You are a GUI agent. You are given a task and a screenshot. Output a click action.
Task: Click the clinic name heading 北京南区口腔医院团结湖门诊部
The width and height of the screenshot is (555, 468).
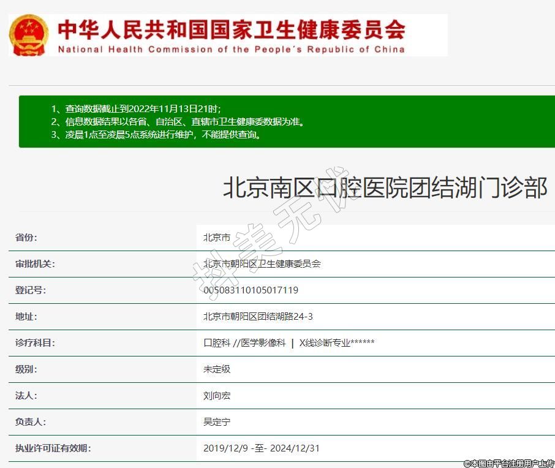pyautogui.click(x=385, y=188)
